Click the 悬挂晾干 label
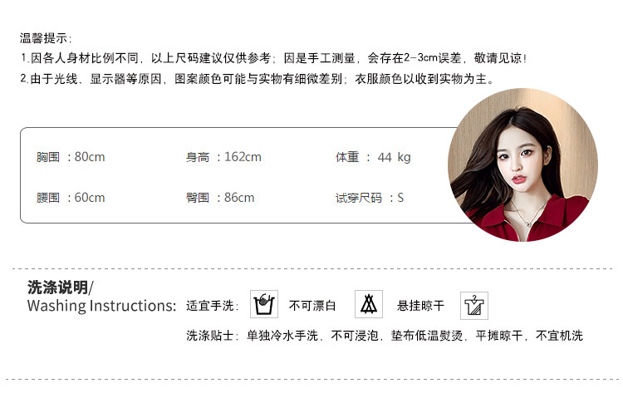Image resolution: width=623 pixels, height=398 pixels. point(420,306)
